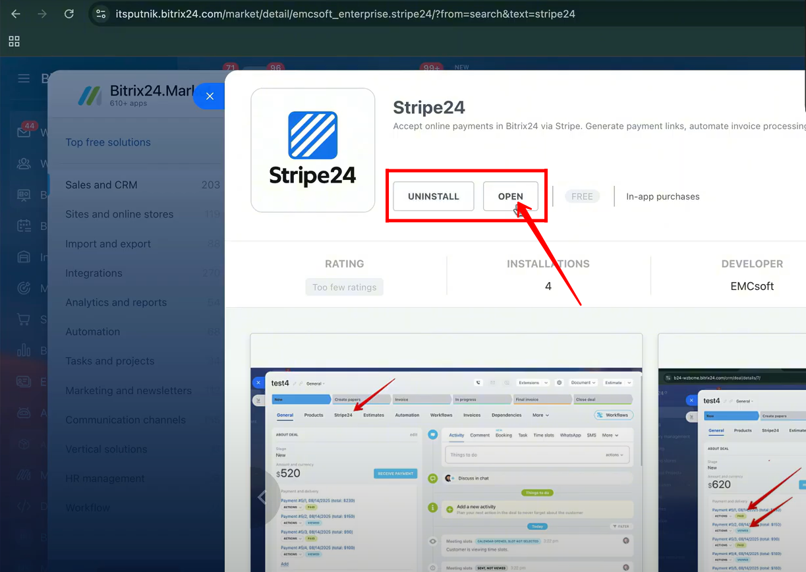The height and width of the screenshot is (572, 806).
Task: Click the calendar icon in the left sidebar
Action: tap(24, 226)
